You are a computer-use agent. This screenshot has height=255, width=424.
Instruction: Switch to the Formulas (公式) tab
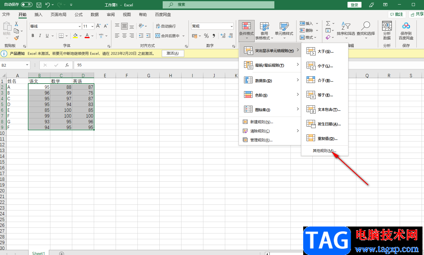tap(79, 15)
